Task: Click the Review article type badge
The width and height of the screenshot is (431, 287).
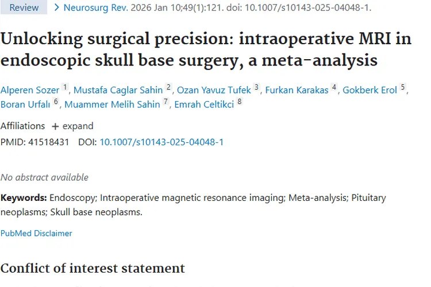Action: tap(24, 7)
